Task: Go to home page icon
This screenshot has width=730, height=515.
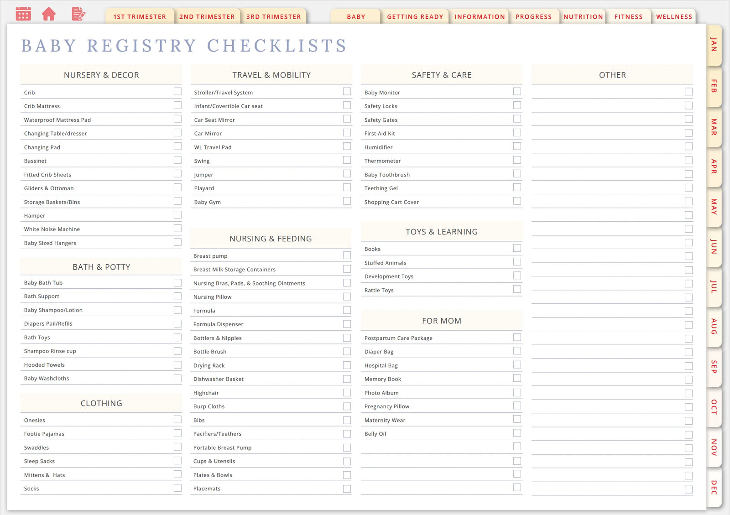Action: (x=49, y=14)
